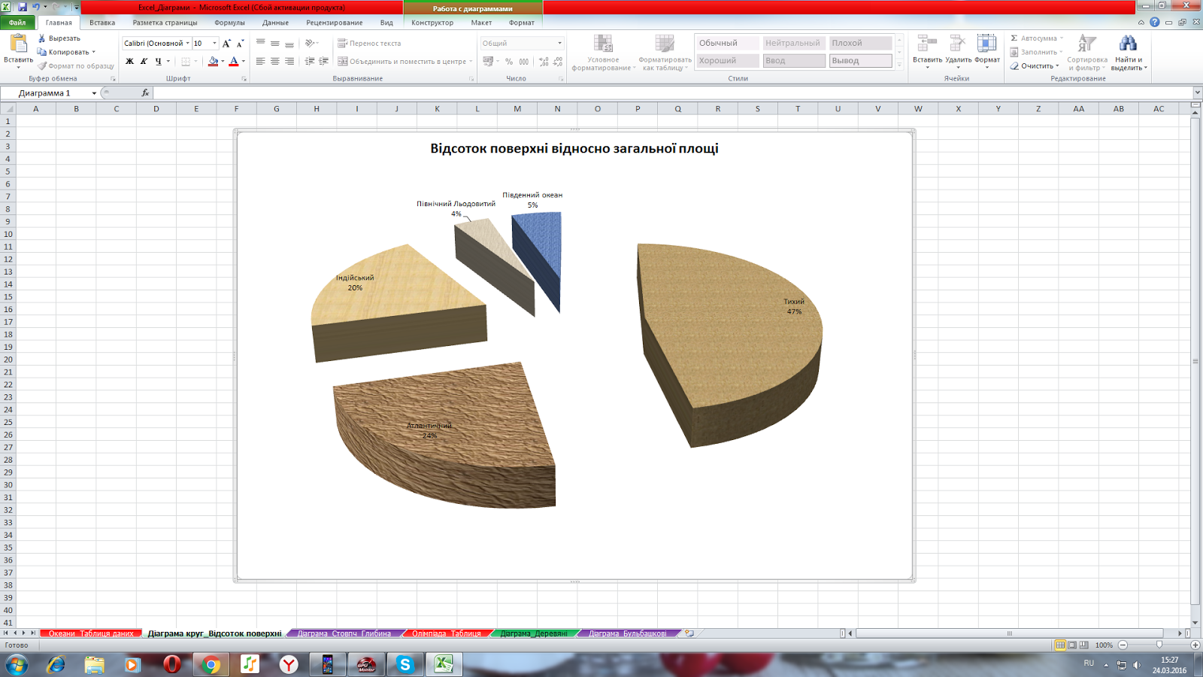Toggle bold (Ж) formatting

click(x=129, y=62)
